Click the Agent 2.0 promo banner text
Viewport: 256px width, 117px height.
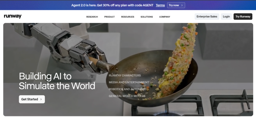tap(112, 5)
